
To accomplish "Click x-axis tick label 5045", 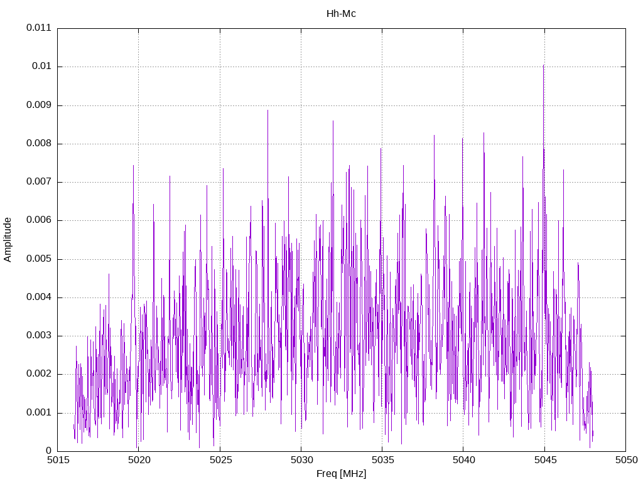I will pos(546,460).
